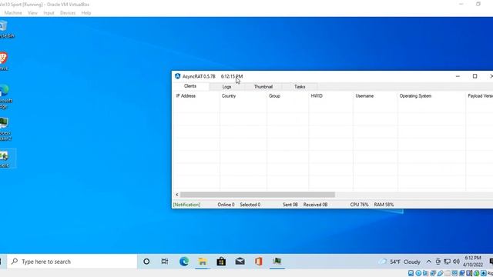Minimize the AsyncRAT window
Screen dimensions: 493x277
[458, 76]
